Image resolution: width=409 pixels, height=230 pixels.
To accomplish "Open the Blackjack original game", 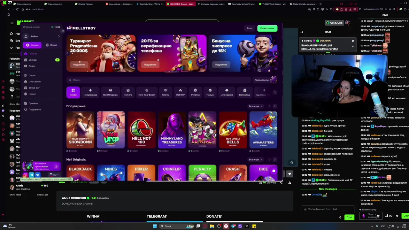I will pyautogui.click(x=80, y=172).
